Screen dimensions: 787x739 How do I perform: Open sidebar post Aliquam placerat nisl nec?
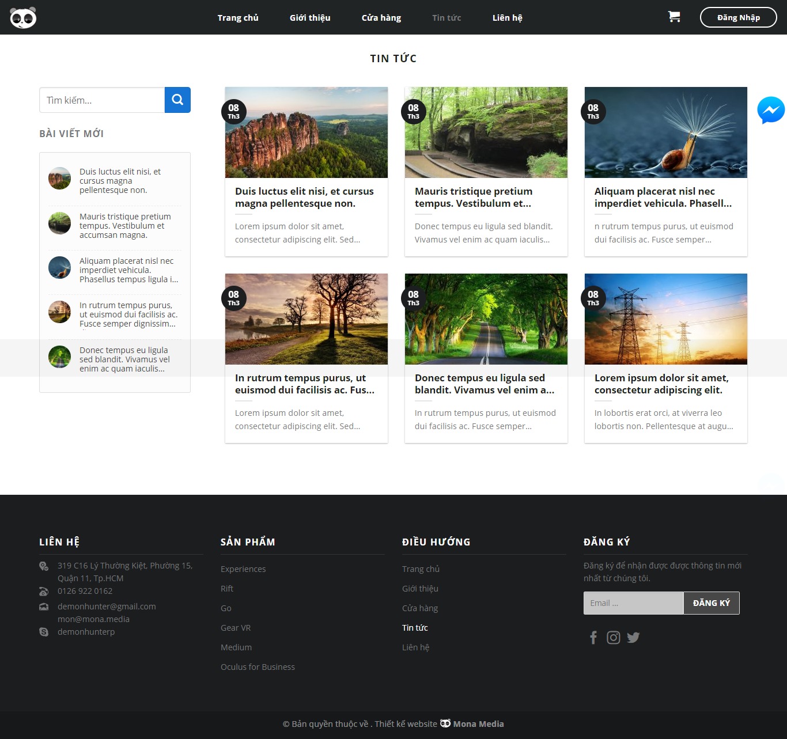coord(128,270)
